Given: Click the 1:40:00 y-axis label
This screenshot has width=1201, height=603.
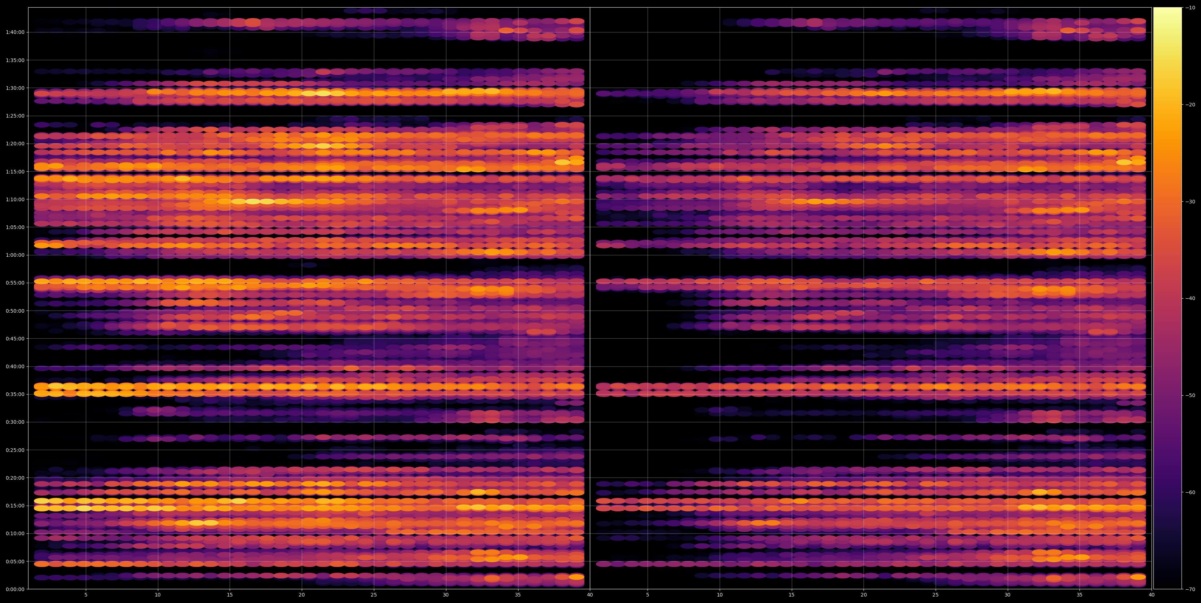Looking at the screenshot, I should [x=16, y=32].
